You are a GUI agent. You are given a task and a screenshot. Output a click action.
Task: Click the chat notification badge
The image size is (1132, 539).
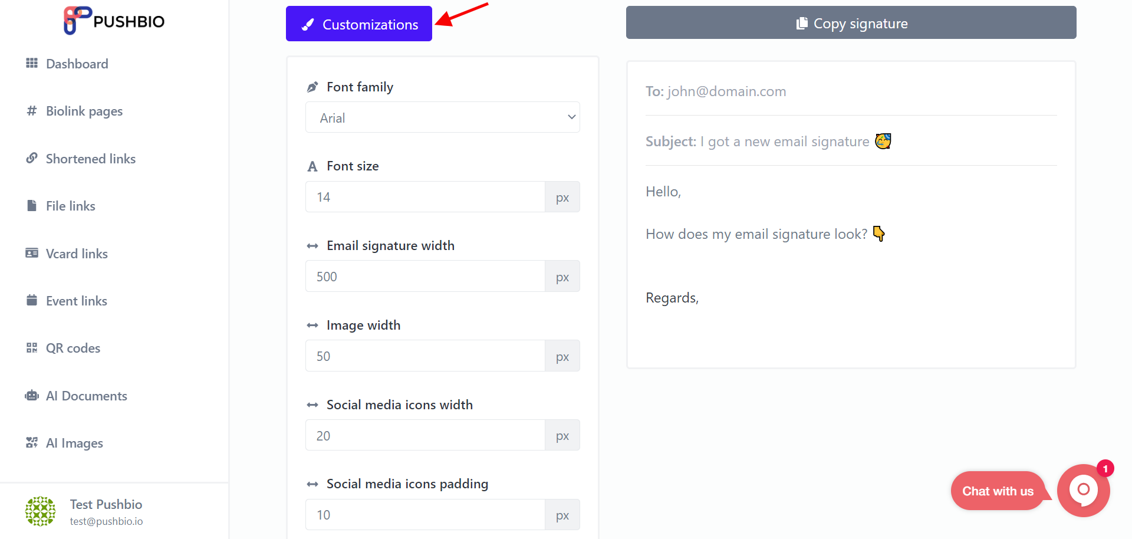click(1105, 469)
